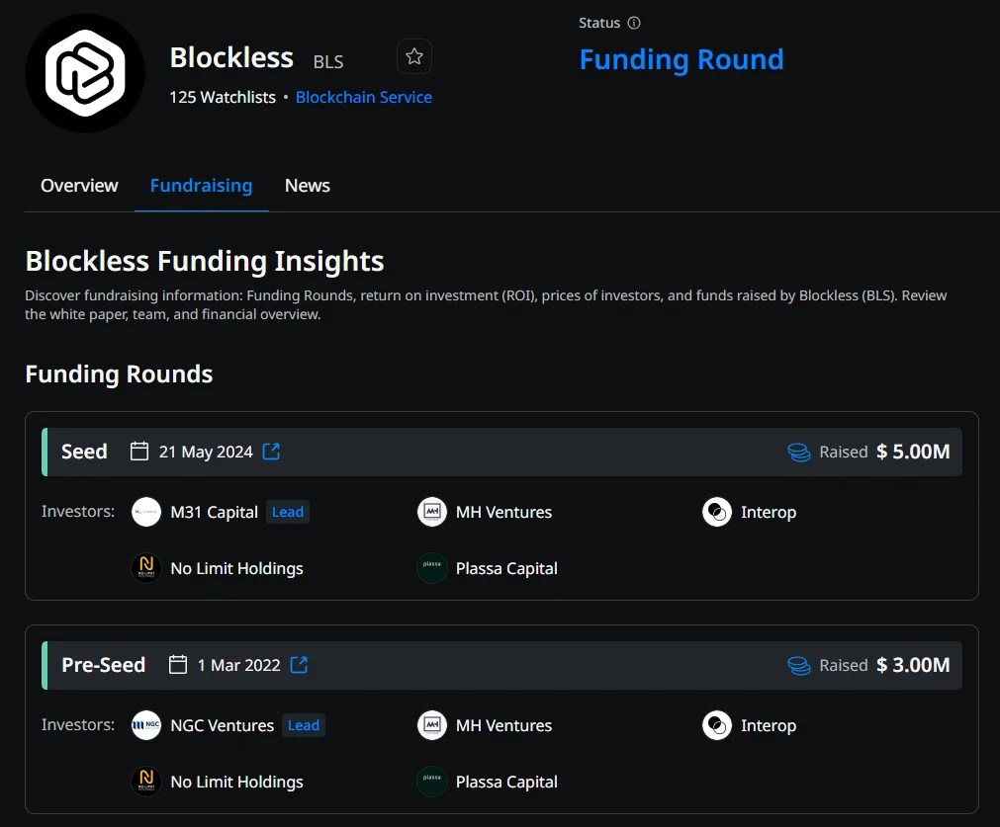Image resolution: width=1000 pixels, height=827 pixels.
Task: Click the Funding Round status text
Action: tap(682, 60)
